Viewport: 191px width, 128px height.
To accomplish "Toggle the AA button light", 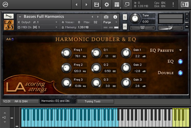I will pos(13,39).
